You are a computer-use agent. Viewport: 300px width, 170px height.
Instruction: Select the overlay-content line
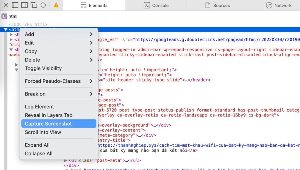(122, 130)
